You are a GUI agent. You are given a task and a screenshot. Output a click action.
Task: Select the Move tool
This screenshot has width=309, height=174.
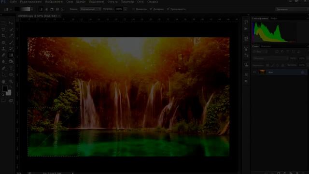pos(11,23)
